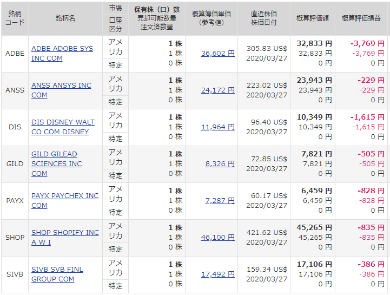Click the 8,326 円 book value link
The width and height of the screenshot is (390, 295).
pos(220,164)
